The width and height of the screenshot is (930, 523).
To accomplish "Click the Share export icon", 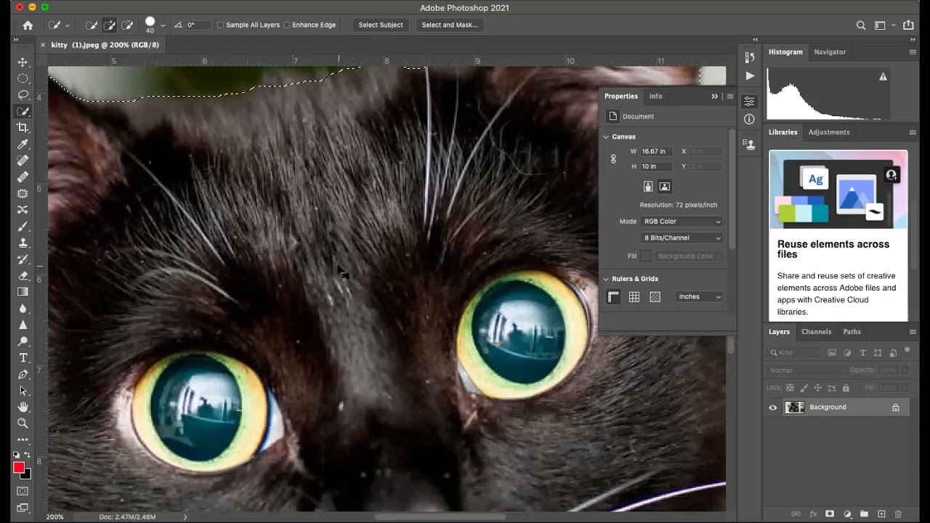I will [x=908, y=25].
